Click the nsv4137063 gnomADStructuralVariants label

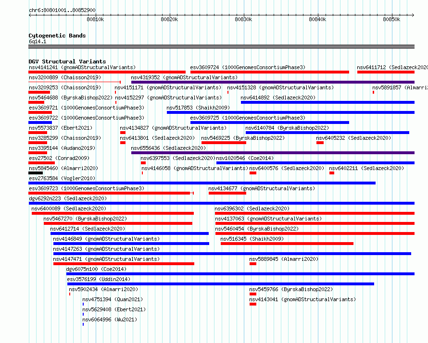268,219
